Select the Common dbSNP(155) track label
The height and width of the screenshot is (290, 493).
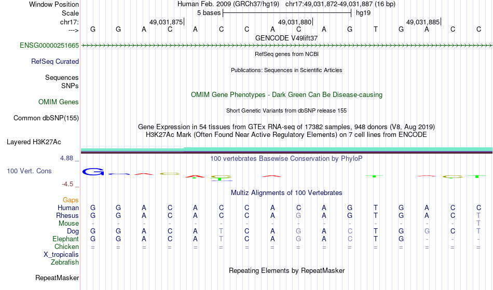point(46,118)
